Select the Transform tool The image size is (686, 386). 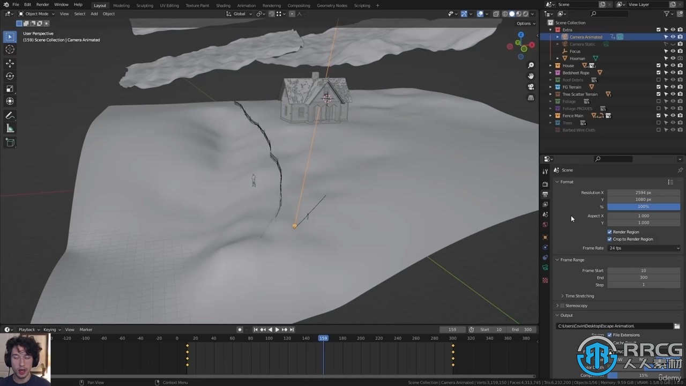10,101
